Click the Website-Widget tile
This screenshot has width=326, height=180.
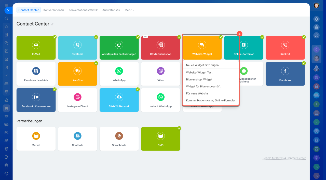[x=202, y=48]
